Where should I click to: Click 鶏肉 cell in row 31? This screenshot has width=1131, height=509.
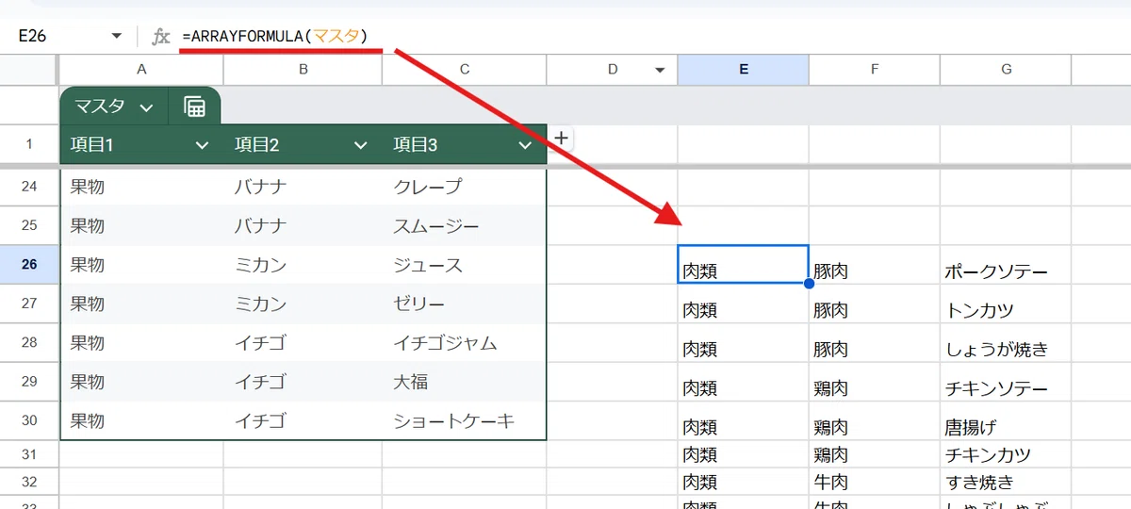874,454
